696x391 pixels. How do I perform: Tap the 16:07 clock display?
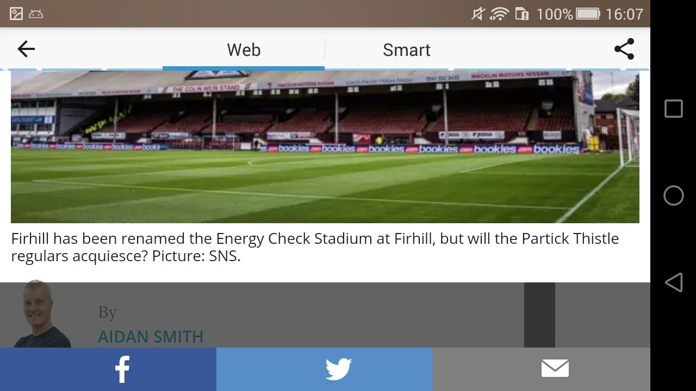624,14
